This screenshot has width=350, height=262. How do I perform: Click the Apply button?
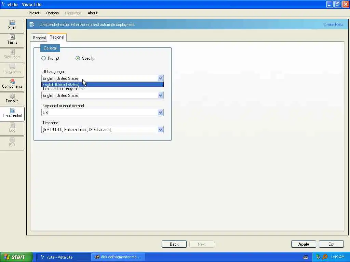pyautogui.click(x=304, y=244)
